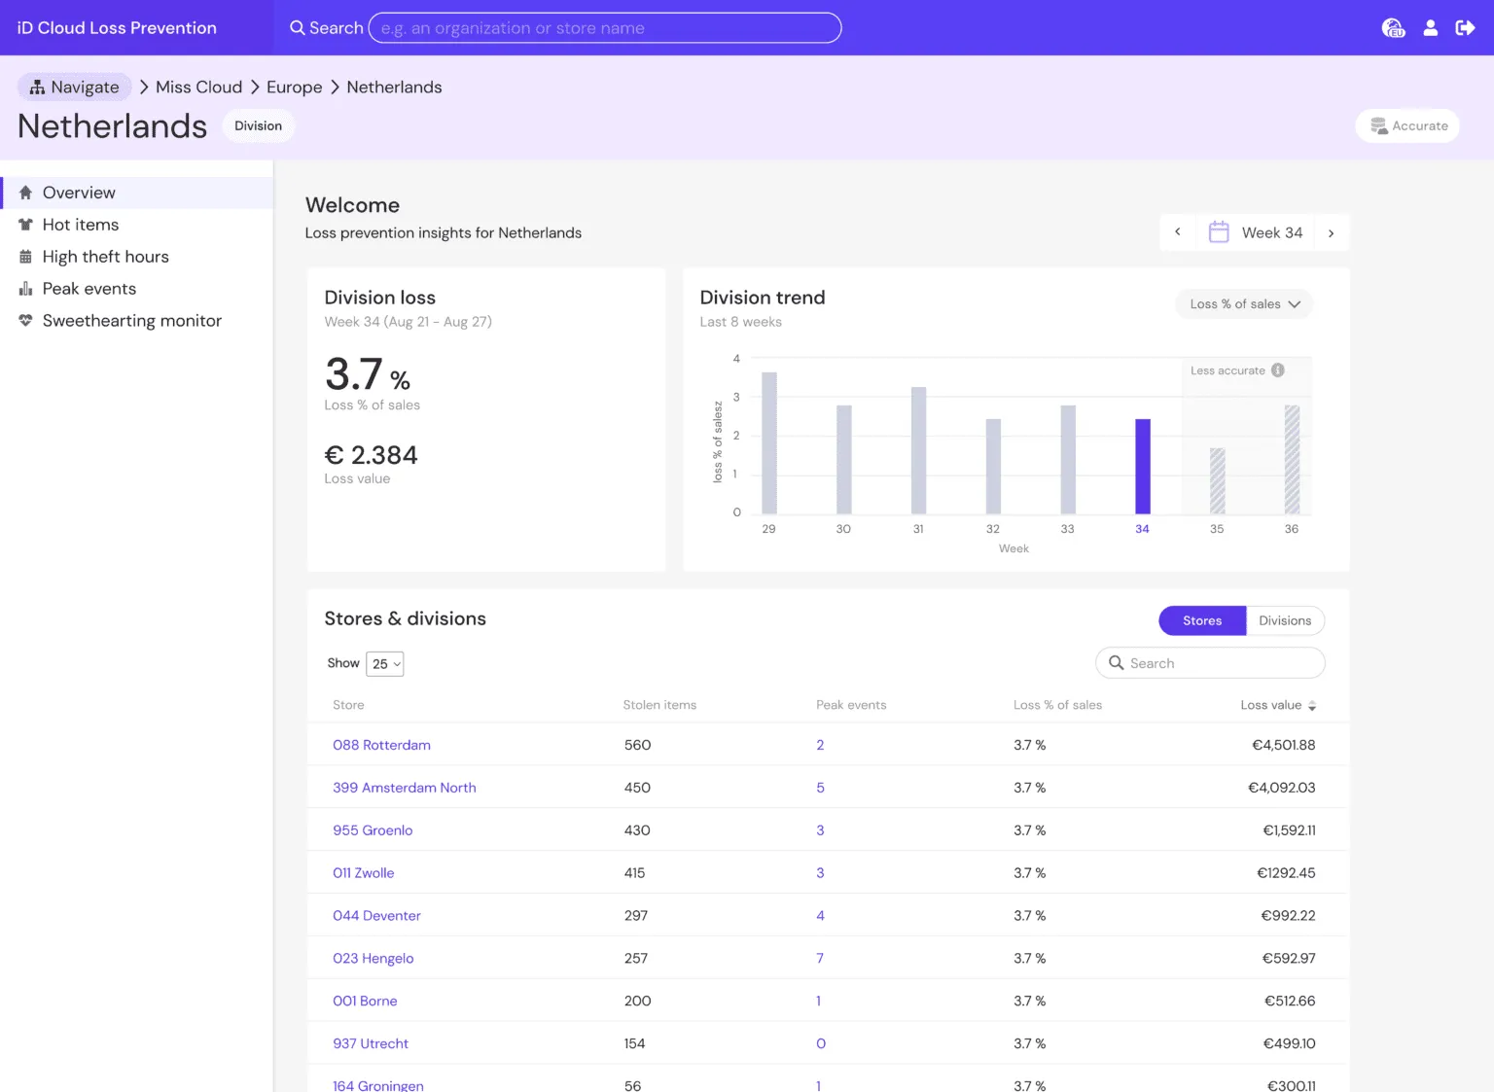The image size is (1494, 1092).
Task: Click the Less accurate info icon
Action: pyautogui.click(x=1278, y=370)
